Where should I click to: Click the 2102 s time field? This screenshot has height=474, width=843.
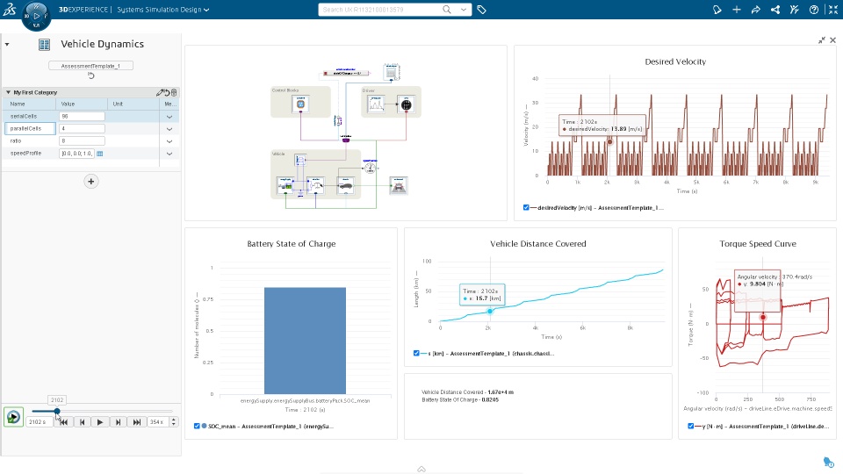pos(39,422)
